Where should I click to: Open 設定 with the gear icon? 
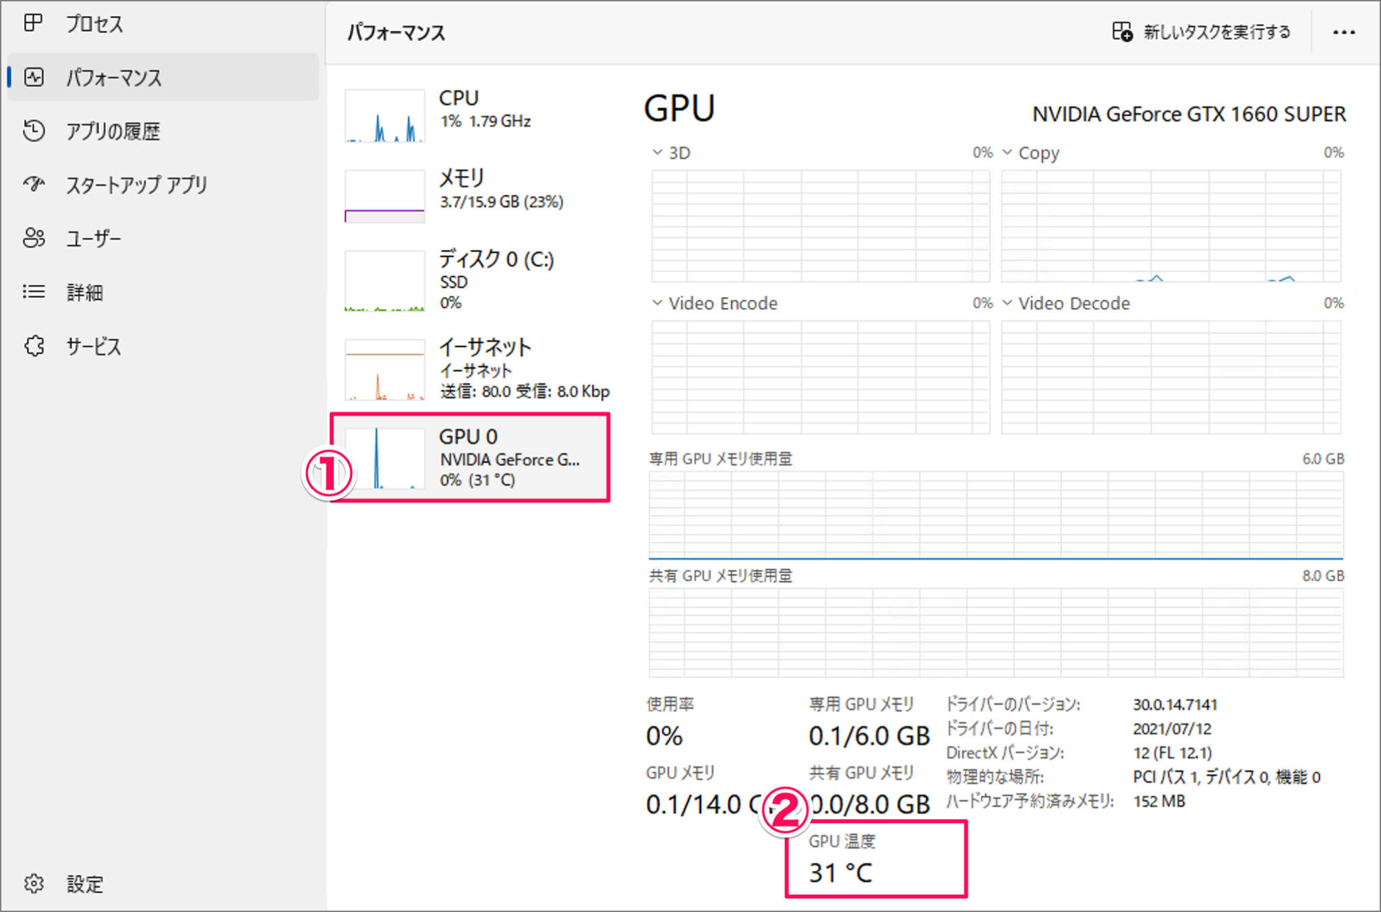[x=34, y=884]
